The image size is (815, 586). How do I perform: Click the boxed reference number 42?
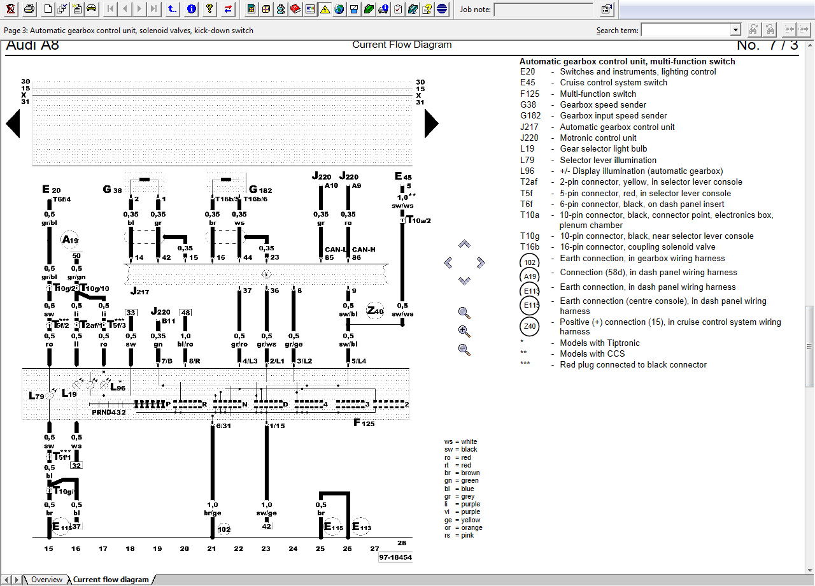point(267,526)
